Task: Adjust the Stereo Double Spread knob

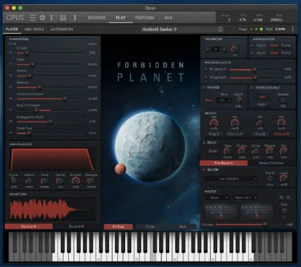Action: click(282, 100)
